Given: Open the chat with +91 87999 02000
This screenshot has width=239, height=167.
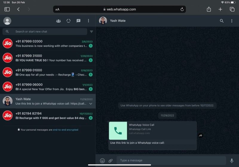Looking at the screenshot, I should (48, 43).
